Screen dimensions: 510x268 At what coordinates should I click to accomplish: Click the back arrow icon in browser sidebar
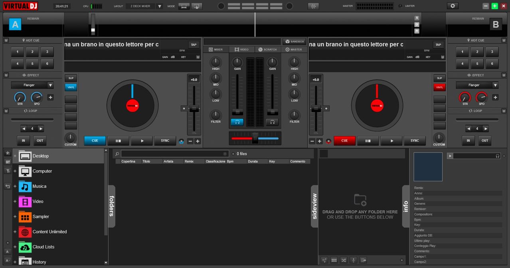7,186
